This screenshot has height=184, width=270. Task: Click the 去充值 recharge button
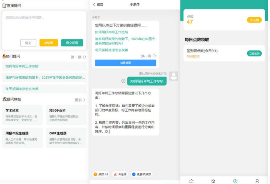click(x=254, y=20)
